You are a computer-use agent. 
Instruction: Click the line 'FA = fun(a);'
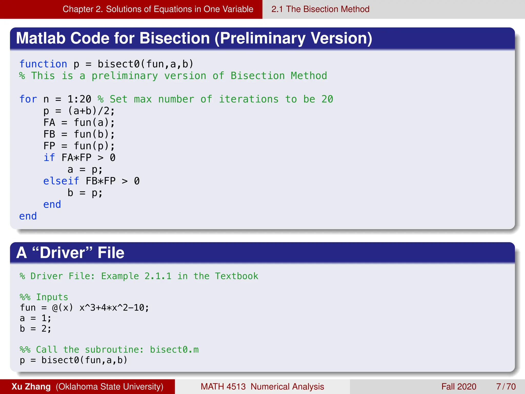coord(79,123)
